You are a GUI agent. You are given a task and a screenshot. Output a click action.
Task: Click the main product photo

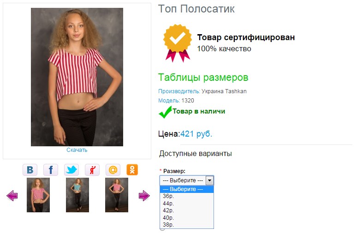77,77
